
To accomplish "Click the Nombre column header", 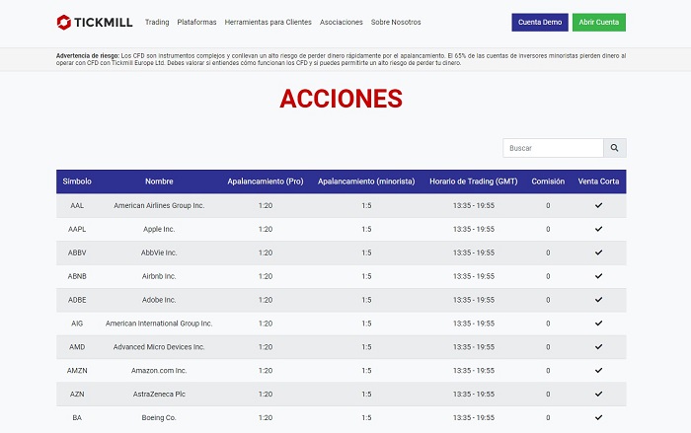I will [159, 181].
